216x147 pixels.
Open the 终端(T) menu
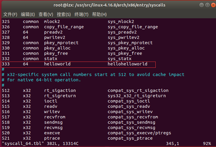click(x=82, y=14)
